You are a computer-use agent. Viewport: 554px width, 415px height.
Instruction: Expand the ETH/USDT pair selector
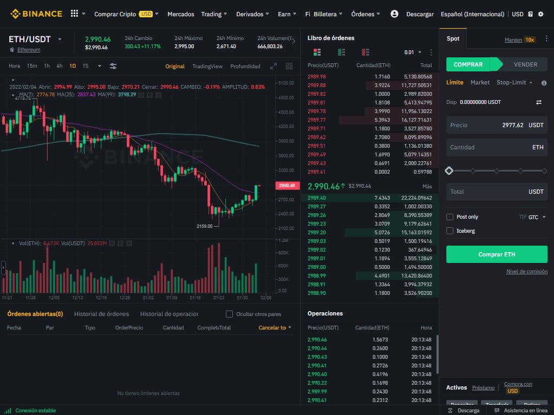pyautogui.click(x=60, y=39)
